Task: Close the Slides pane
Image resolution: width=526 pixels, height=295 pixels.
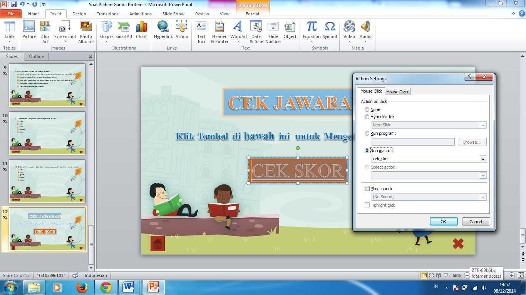Action: [90, 57]
